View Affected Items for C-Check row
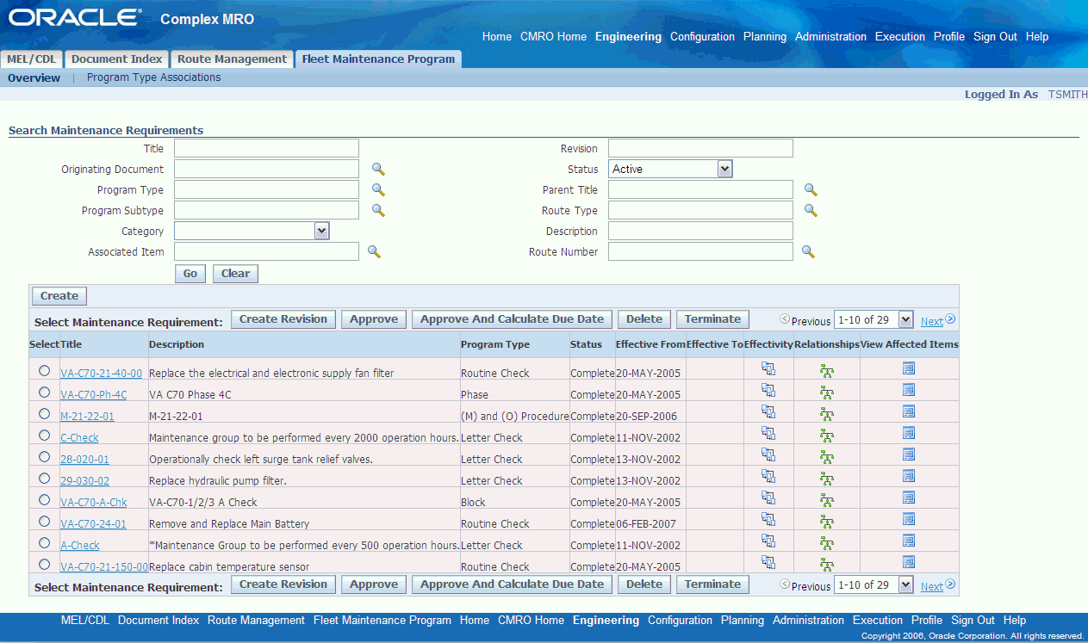Screen dimensions: 1088x643 click(909, 433)
